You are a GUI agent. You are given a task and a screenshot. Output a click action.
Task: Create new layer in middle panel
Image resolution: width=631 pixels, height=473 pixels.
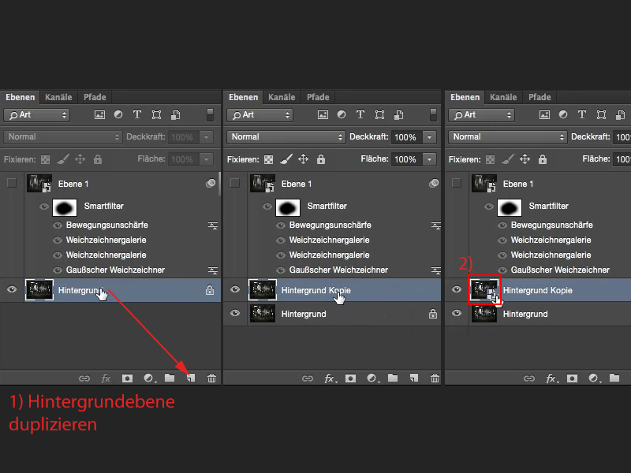[x=413, y=378]
